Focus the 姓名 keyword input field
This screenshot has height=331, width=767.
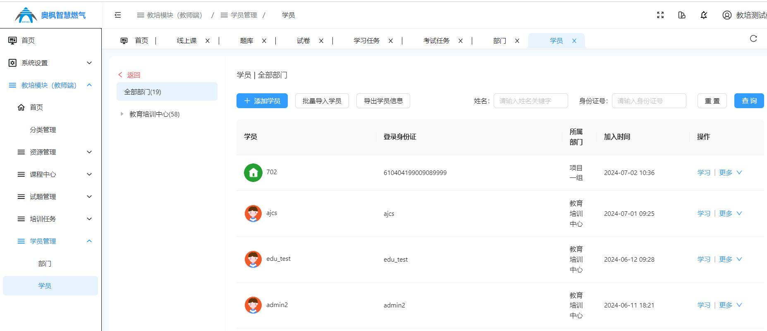tap(531, 101)
